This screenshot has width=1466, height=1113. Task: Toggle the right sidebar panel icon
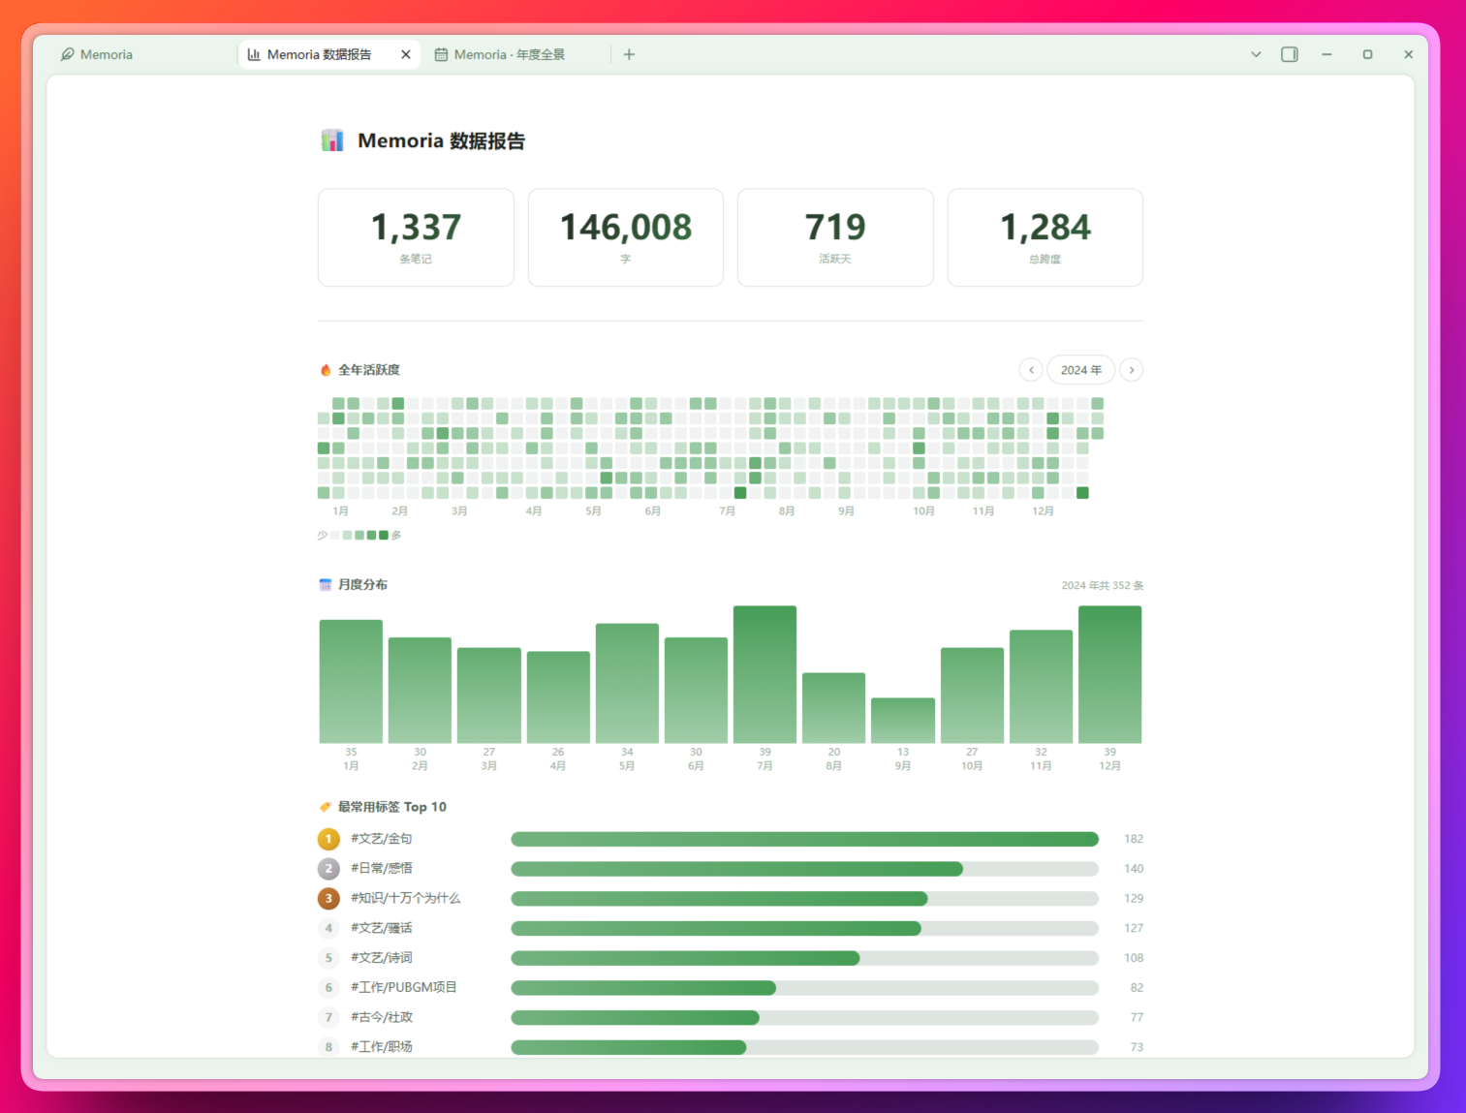point(1290,54)
